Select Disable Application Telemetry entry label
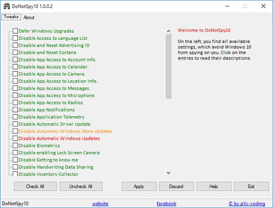The height and width of the screenshot is (208, 273). point(51,117)
